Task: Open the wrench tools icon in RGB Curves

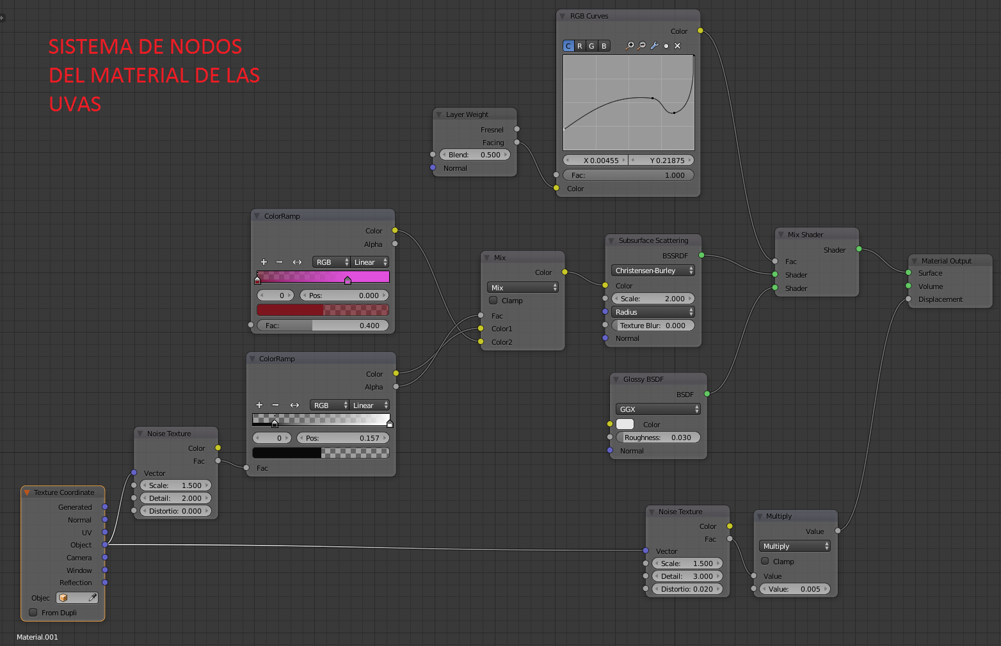Action: point(654,46)
